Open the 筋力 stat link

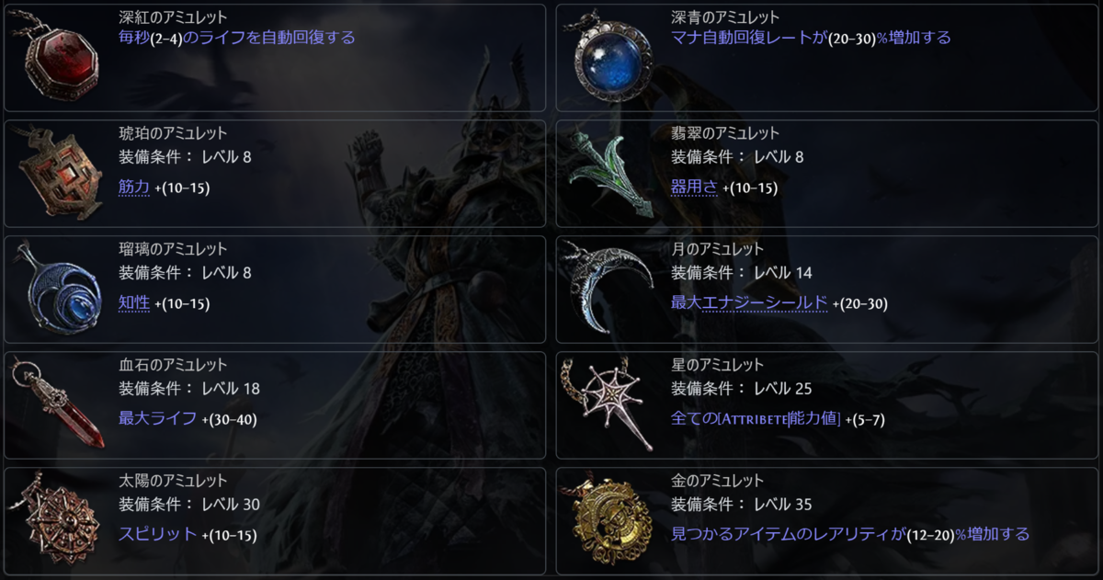click(134, 187)
